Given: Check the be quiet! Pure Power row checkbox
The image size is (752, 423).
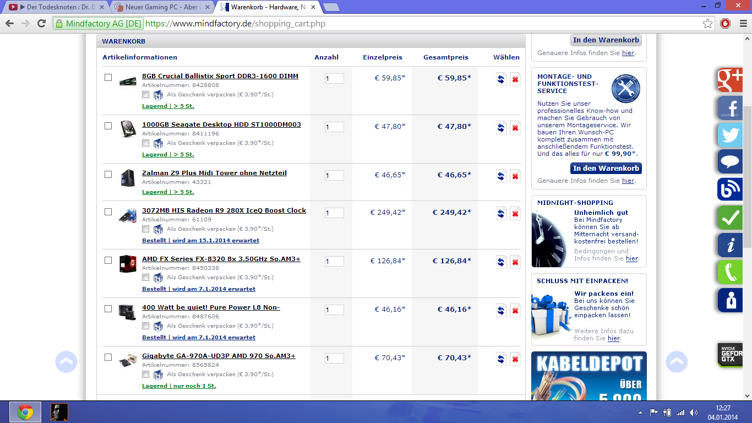Looking at the screenshot, I should tap(108, 308).
